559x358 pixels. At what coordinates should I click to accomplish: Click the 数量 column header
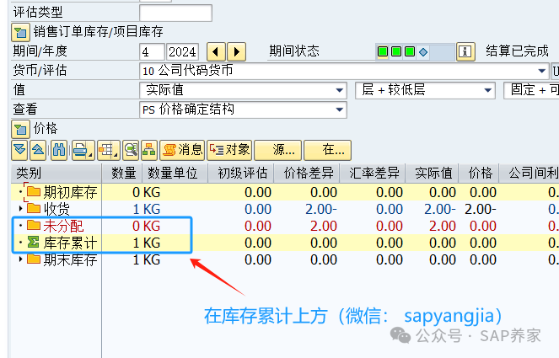pos(122,174)
